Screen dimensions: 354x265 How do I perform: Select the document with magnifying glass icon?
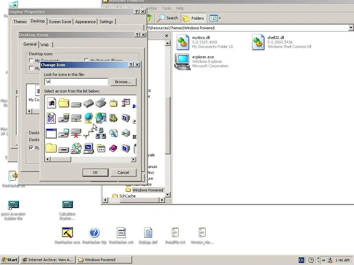[113, 133]
